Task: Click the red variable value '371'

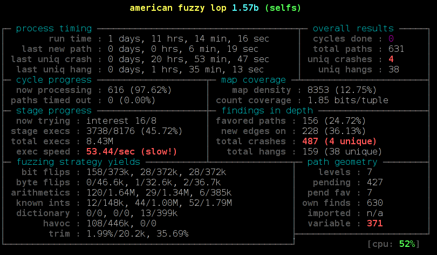Action: point(374,224)
